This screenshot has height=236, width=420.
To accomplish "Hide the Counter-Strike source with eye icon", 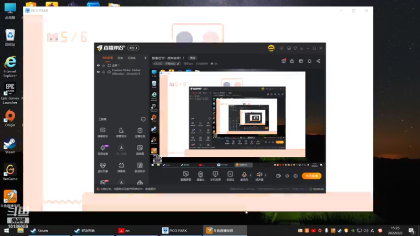I will pyautogui.click(x=98, y=72).
